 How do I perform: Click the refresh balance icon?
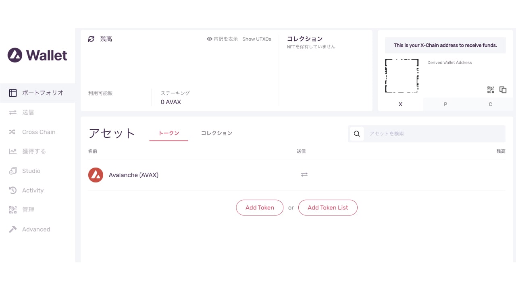91,39
